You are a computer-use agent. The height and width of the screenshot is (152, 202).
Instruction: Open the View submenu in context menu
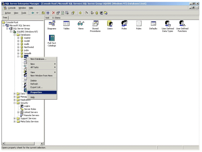(x=42, y=72)
